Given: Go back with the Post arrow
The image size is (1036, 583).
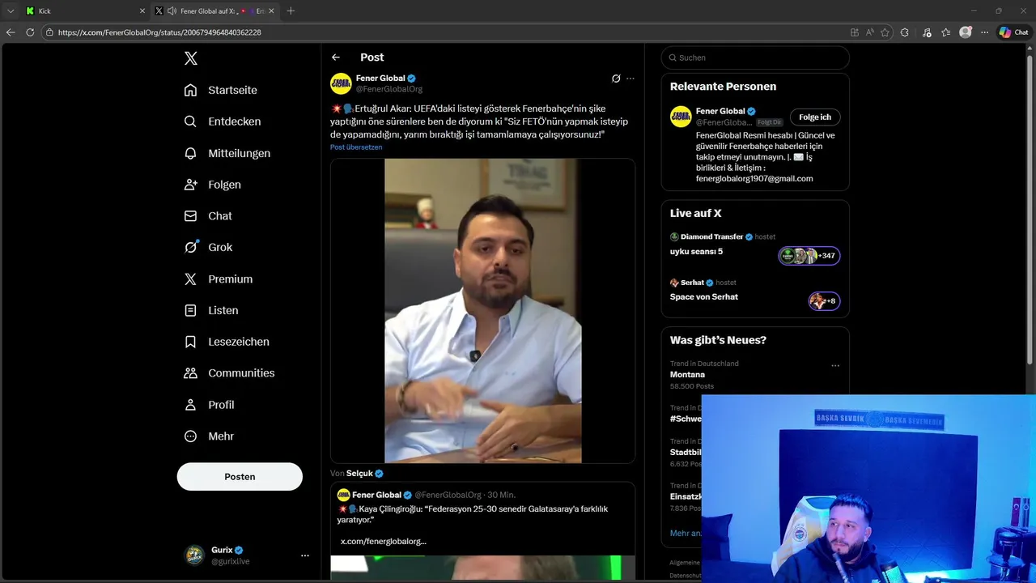Looking at the screenshot, I should 336,57.
